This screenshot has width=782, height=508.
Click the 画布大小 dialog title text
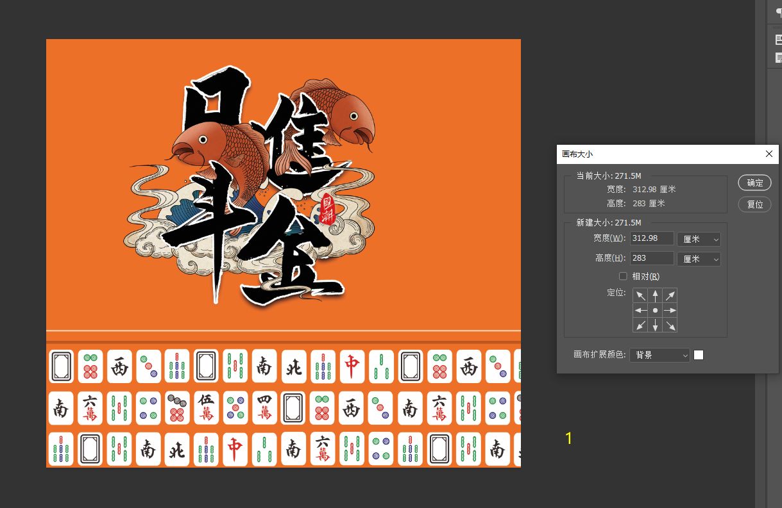[577, 154]
